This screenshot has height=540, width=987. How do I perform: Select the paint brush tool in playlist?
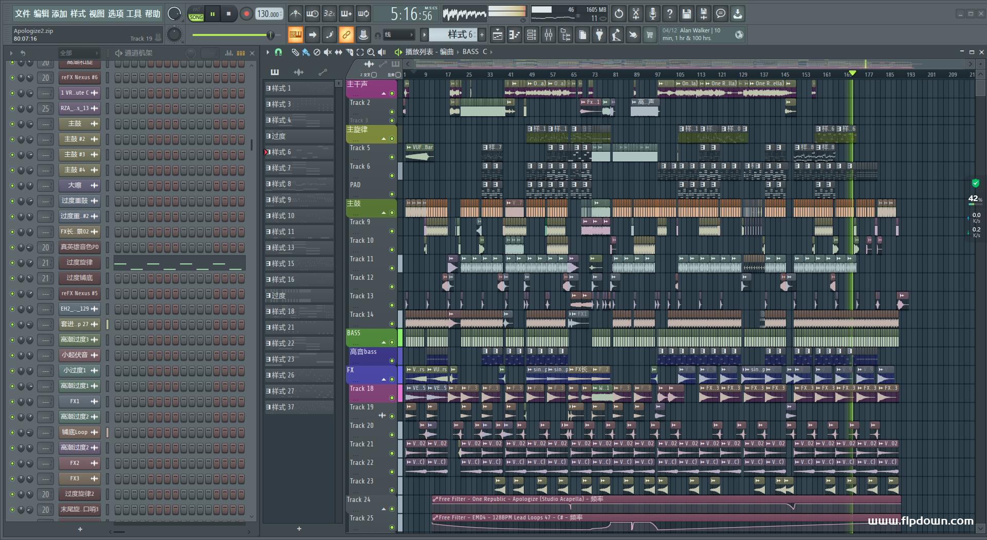coord(306,52)
